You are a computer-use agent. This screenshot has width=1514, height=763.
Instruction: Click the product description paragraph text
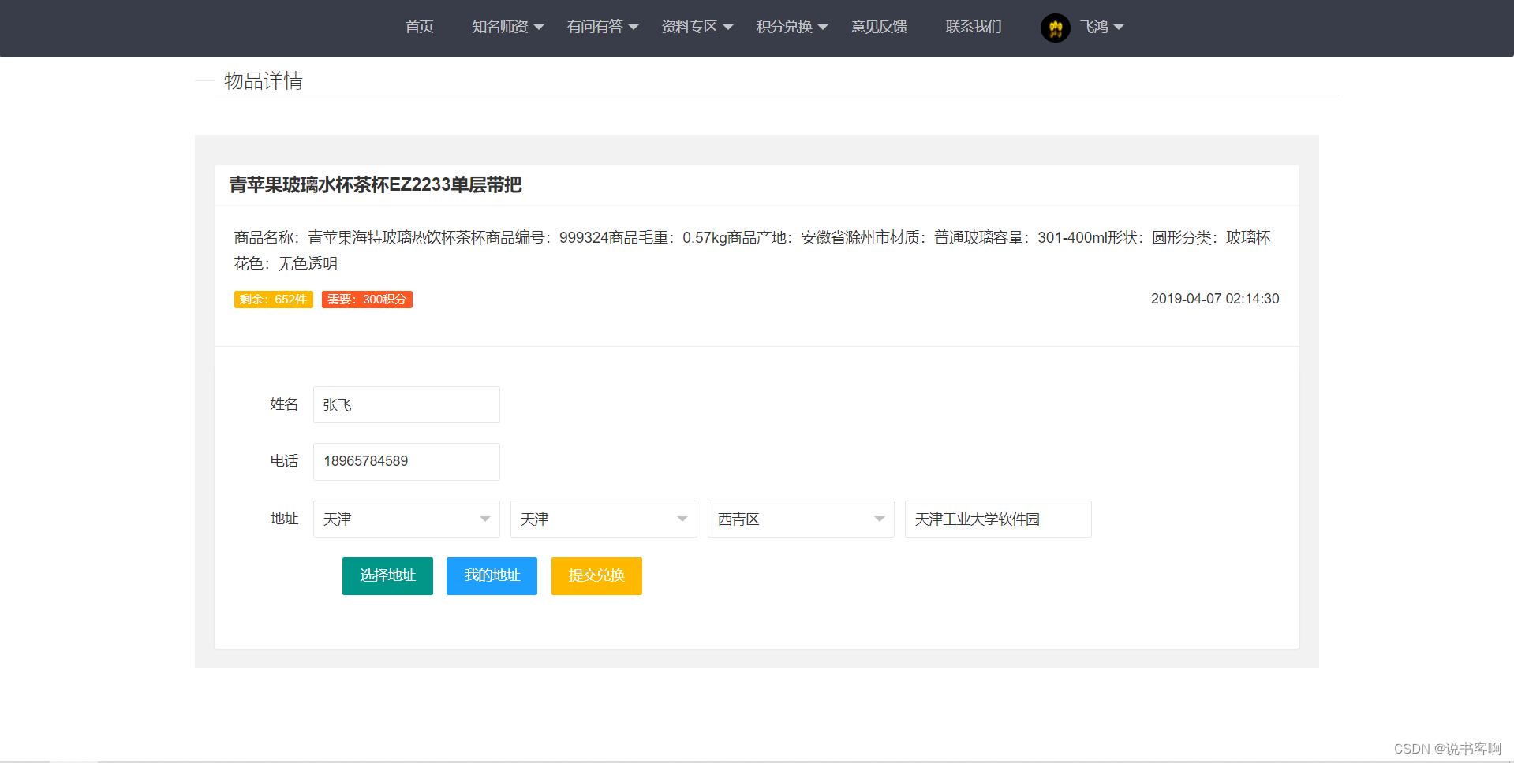point(752,251)
